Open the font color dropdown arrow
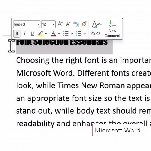 click(x=59, y=34)
